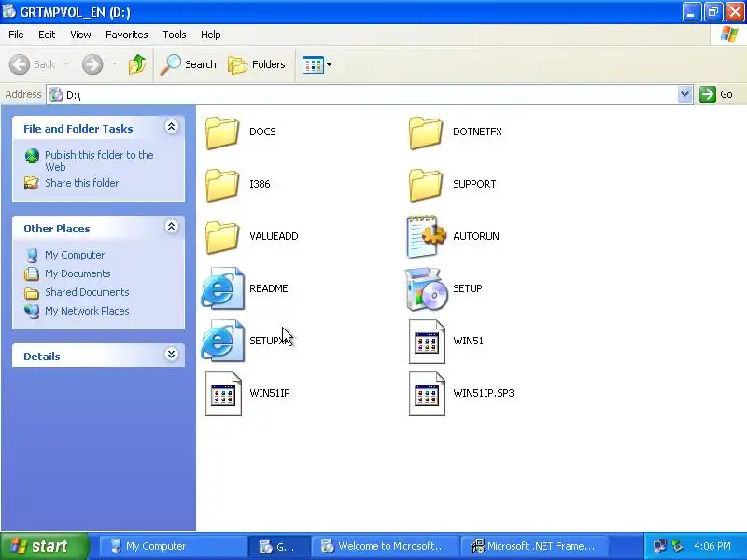This screenshot has width=747, height=560.
Task: Click the README file name label
Action: 269,288
